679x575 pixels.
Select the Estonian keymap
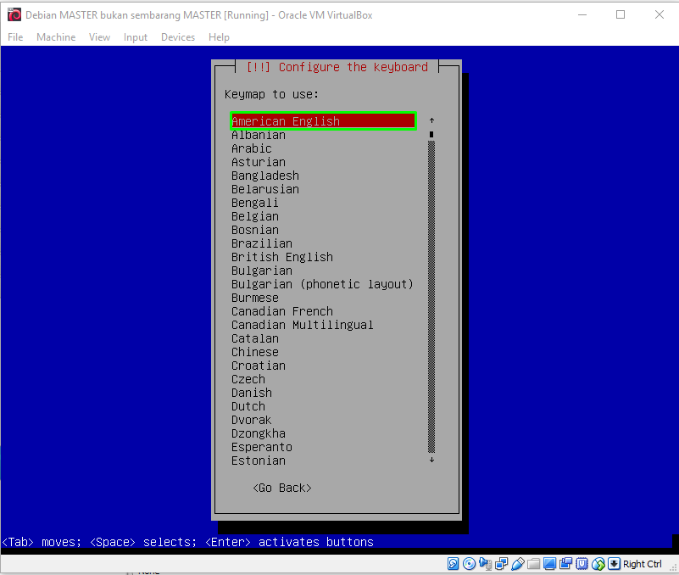(x=259, y=461)
